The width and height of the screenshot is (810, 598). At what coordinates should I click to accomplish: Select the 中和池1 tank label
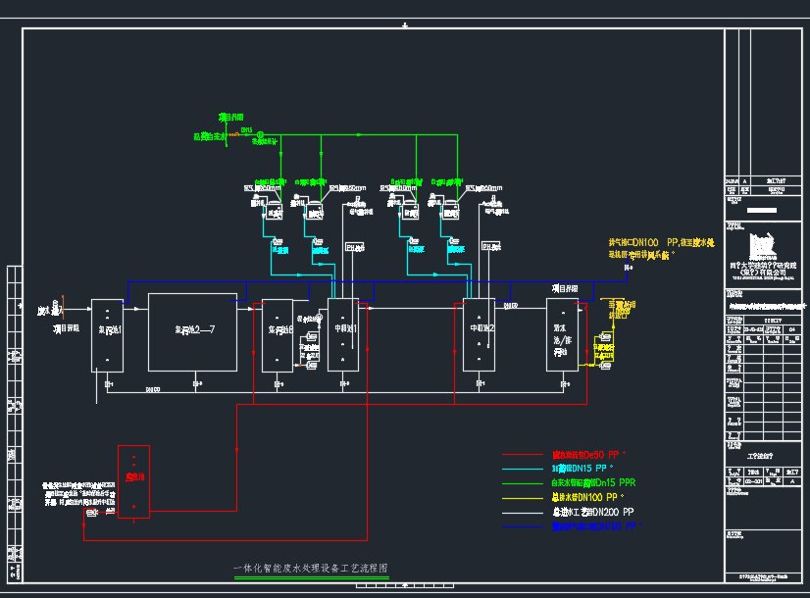pos(345,328)
